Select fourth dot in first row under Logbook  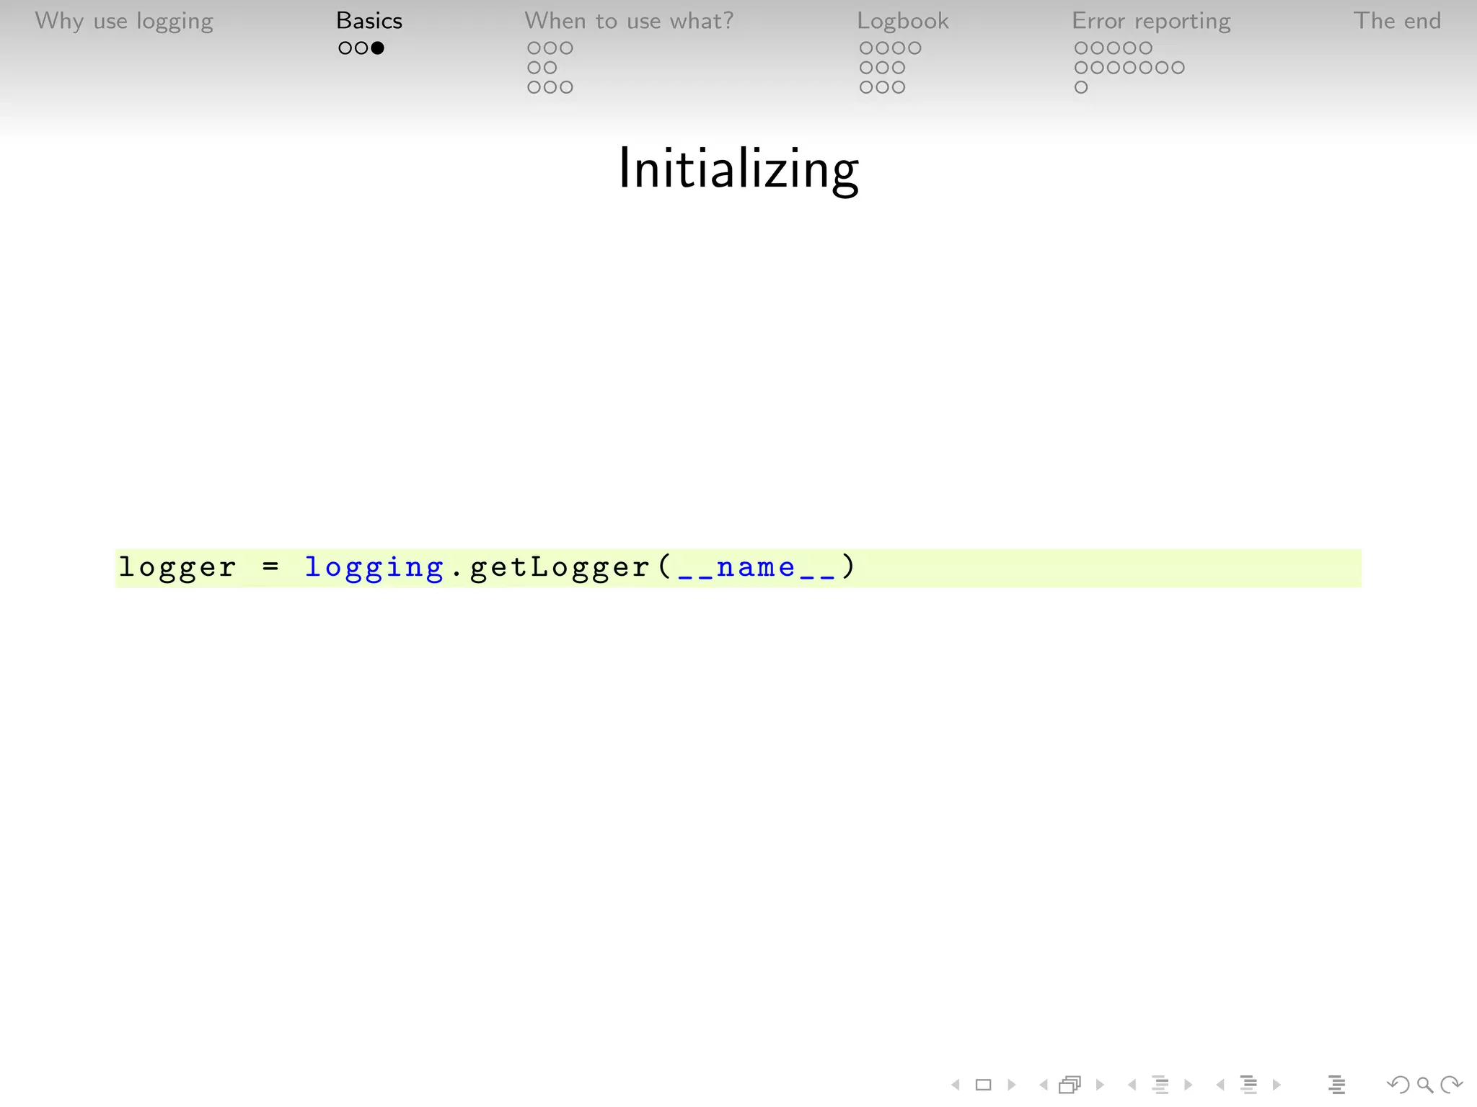tap(914, 48)
